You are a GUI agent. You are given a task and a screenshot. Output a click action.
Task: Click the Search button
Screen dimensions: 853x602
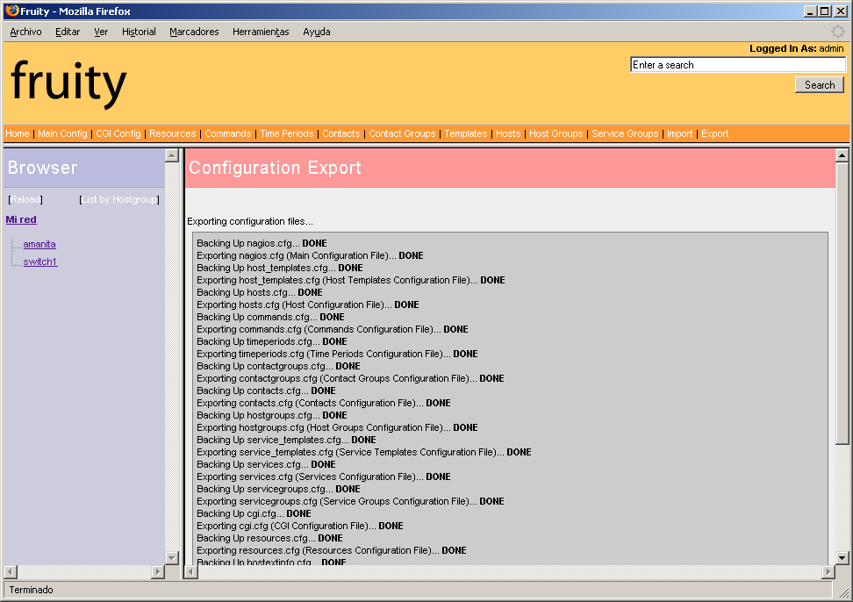(x=820, y=85)
